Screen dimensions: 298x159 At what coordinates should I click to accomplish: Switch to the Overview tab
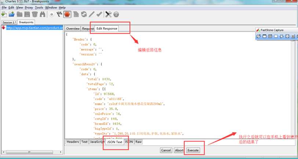(x=73, y=29)
